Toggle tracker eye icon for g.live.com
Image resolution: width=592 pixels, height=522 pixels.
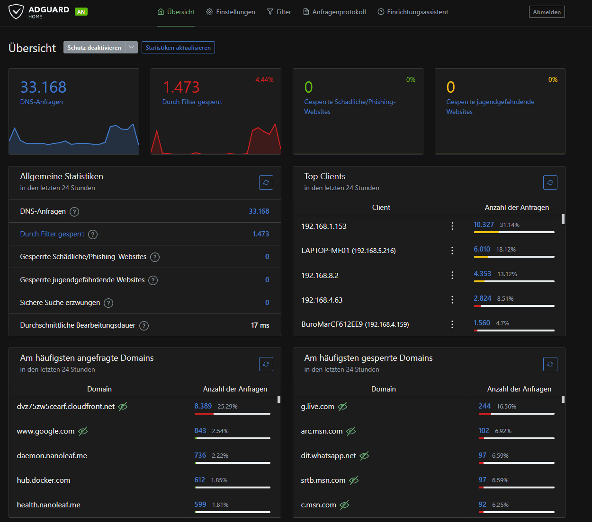point(342,407)
